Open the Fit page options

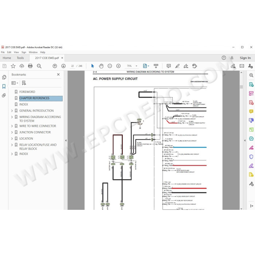146,66
